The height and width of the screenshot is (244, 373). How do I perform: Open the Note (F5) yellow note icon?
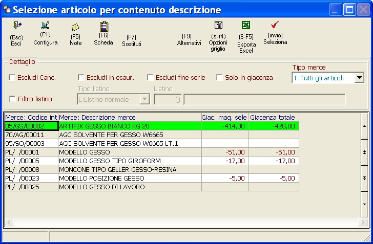coord(75,27)
